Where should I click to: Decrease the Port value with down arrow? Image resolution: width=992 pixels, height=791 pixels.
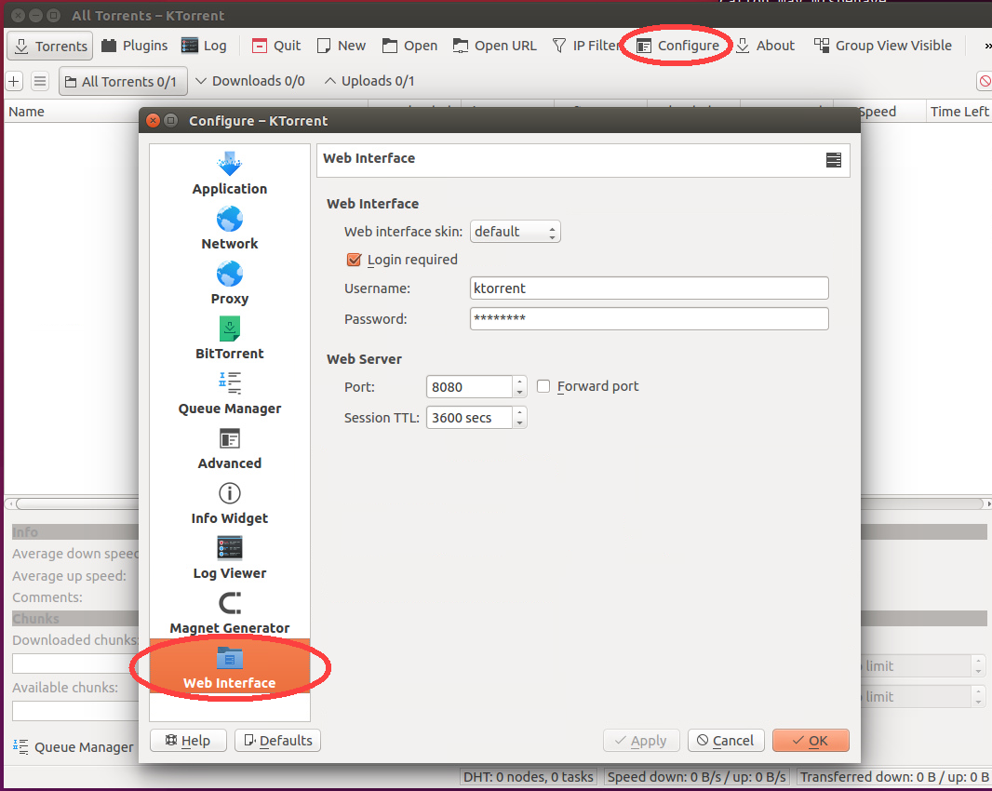click(x=519, y=393)
